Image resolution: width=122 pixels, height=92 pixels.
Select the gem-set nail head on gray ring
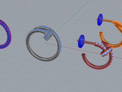pos(49,35)
